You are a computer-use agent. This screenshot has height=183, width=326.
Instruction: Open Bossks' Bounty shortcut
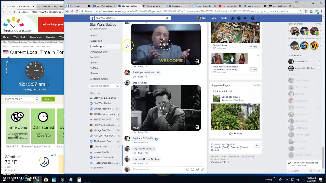pos(101,152)
